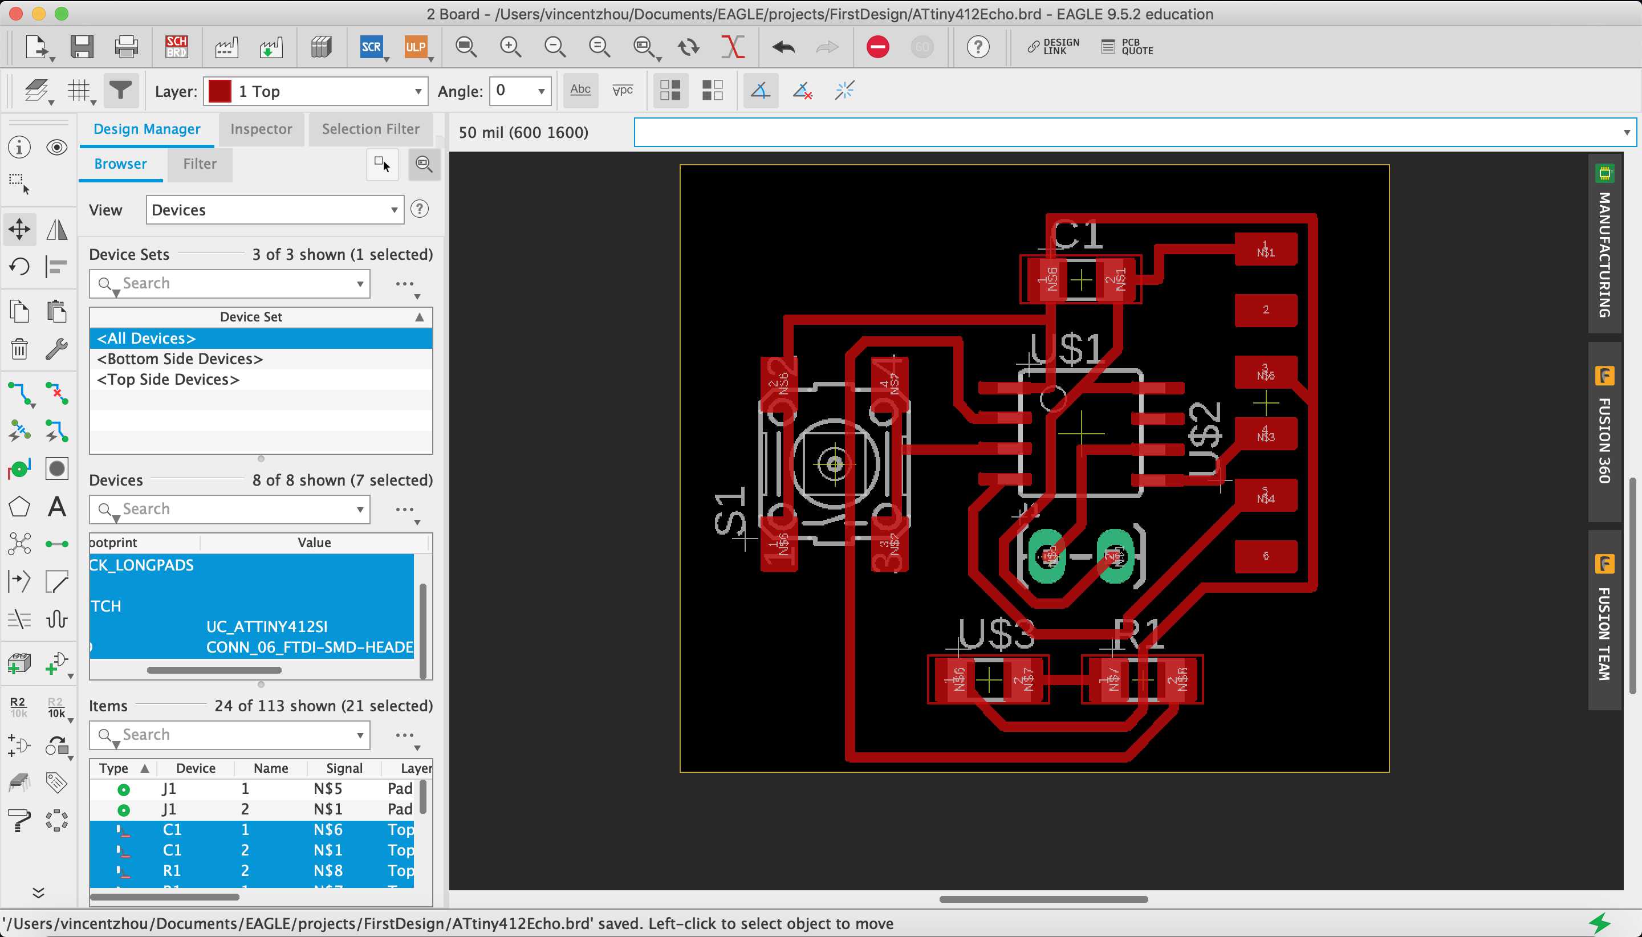Open the Angle dropdown

point(520,91)
